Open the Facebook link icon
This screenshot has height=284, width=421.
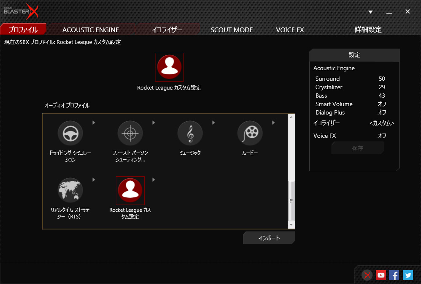tap(394, 275)
